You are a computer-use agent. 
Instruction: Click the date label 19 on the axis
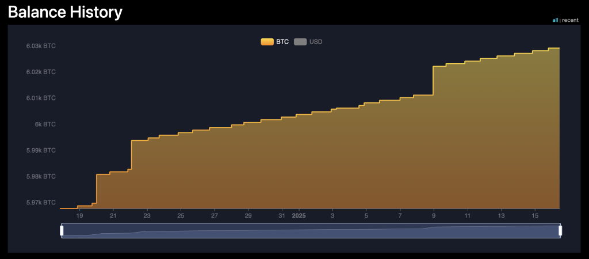(x=79, y=216)
